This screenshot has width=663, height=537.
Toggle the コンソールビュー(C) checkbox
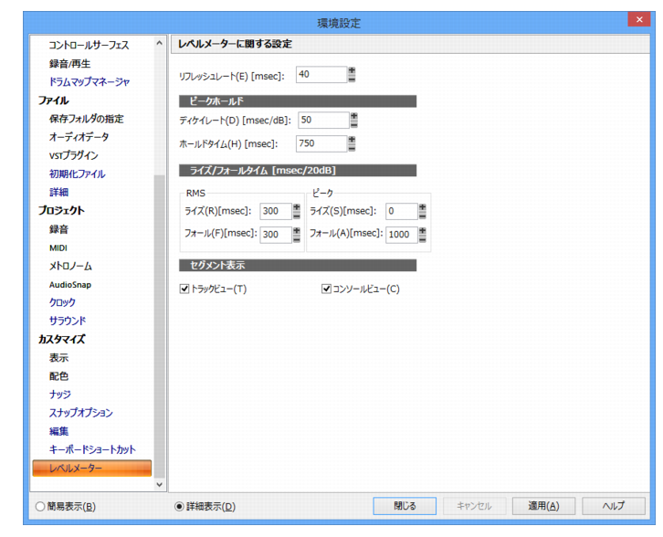point(326,289)
